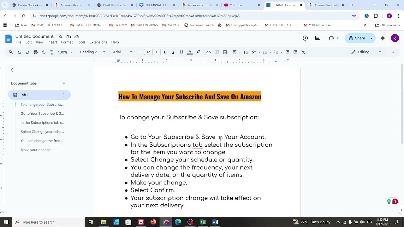
Task: Click the font size field
Action: coord(148,52)
